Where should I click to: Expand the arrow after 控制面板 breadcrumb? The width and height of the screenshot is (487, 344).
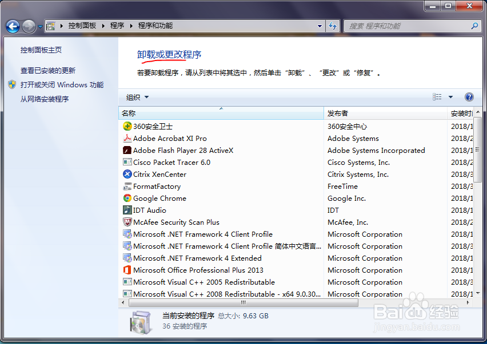(x=103, y=26)
